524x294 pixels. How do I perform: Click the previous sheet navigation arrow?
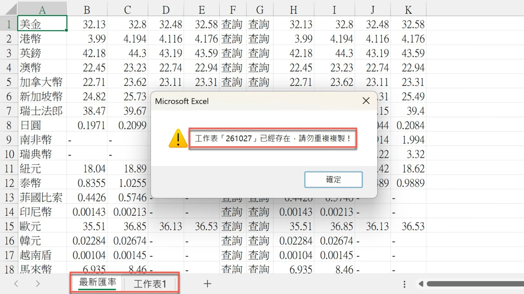[x=16, y=284]
